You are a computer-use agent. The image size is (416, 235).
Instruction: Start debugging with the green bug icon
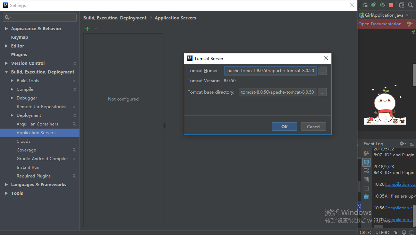374,5
